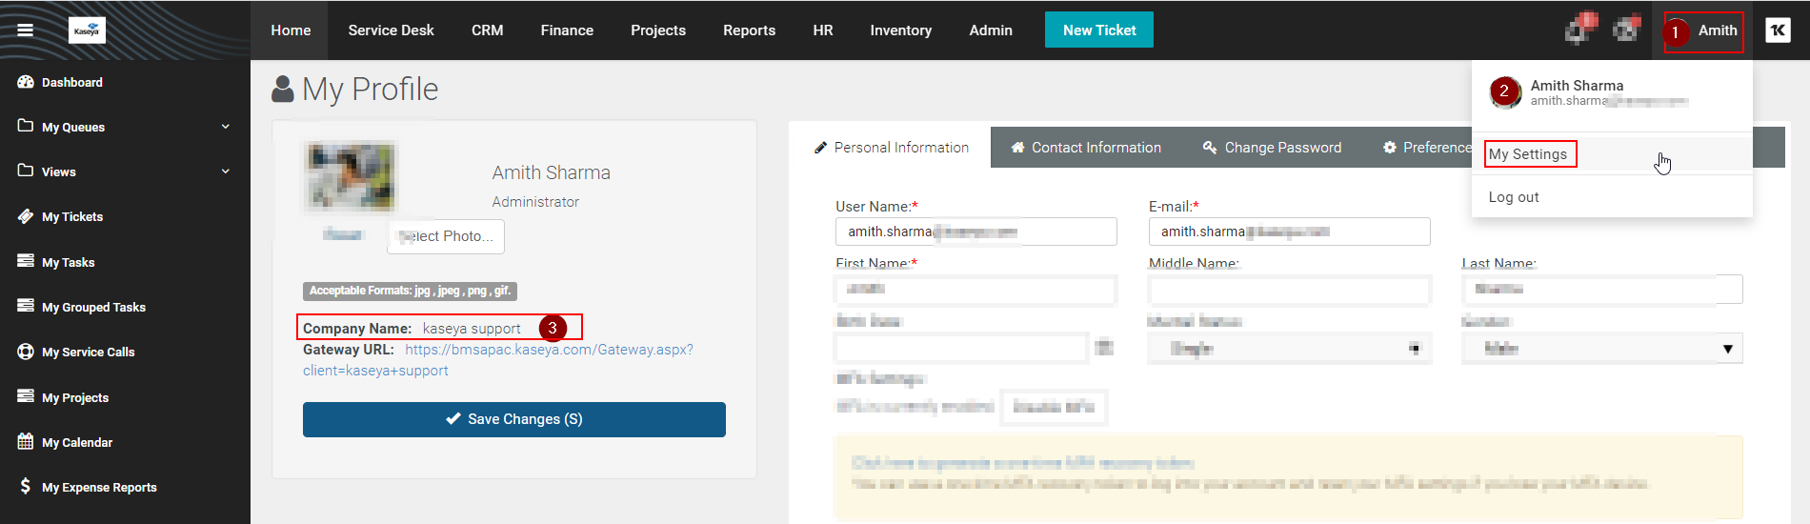Open the Admin menu
1810x524 pixels.
pyautogui.click(x=991, y=30)
